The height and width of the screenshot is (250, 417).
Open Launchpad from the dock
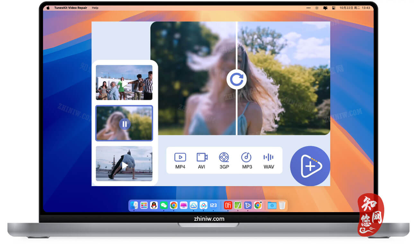[x=144, y=205]
